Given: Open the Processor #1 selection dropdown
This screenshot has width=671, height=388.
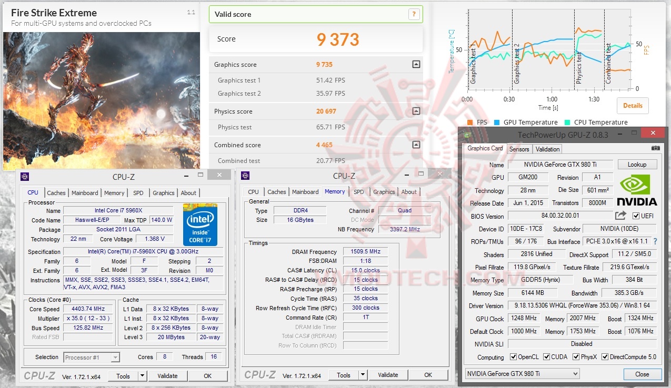Looking at the screenshot, I should pos(92,358).
